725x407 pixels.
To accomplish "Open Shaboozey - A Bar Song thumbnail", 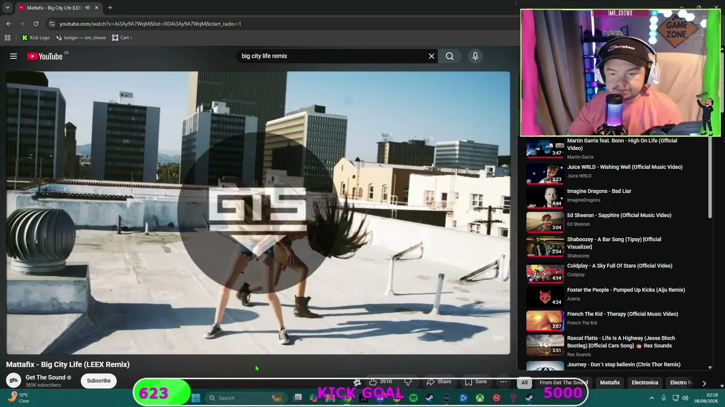I will click(x=545, y=245).
